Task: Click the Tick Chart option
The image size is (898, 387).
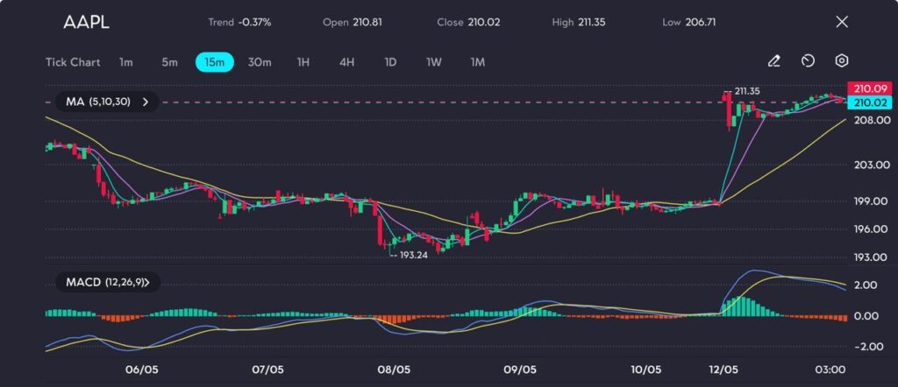Action: point(73,62)
